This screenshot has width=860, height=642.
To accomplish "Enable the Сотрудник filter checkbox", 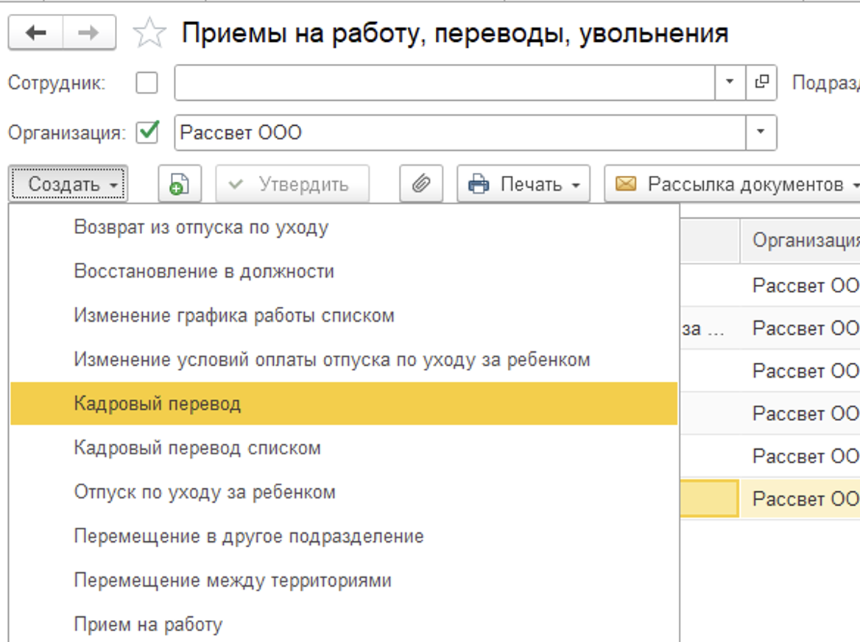I will tap(147, 82).
